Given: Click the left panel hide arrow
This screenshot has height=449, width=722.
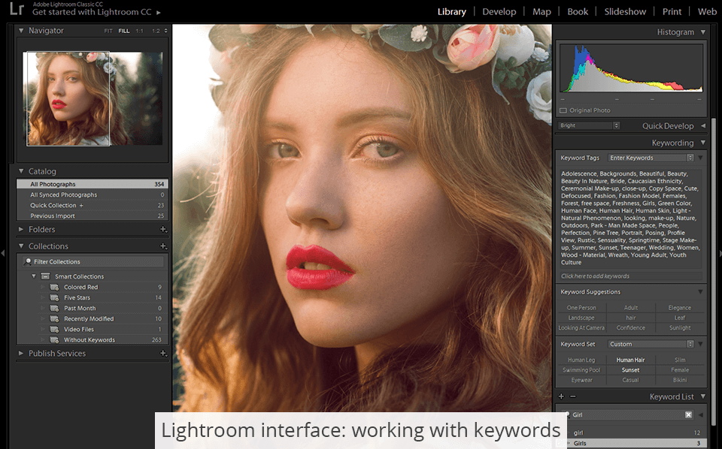Looking at the screenshot, I should [3, 253].
